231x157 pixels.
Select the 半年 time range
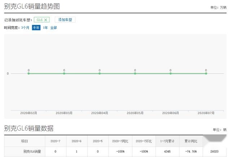[36, 27]
